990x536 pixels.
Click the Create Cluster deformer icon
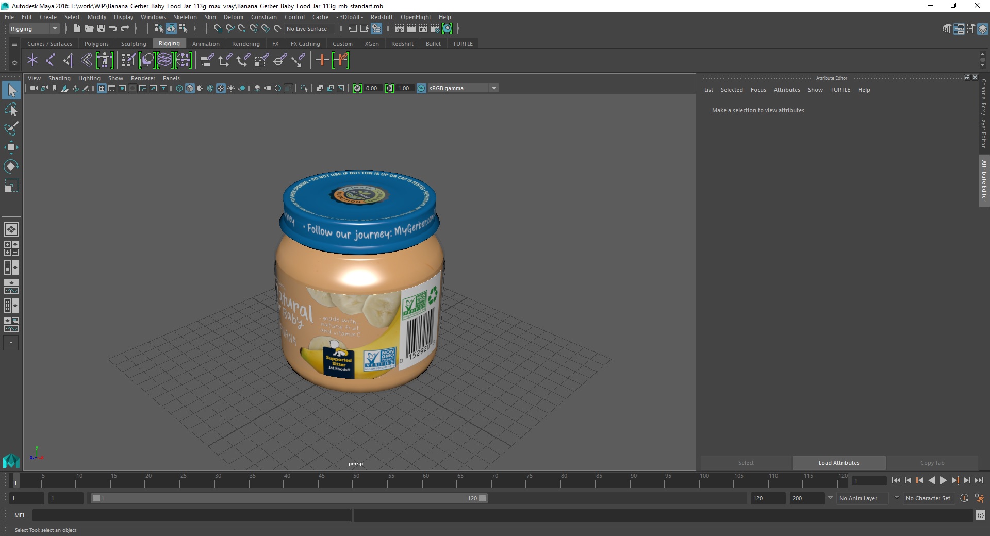(x=183, y=60)
